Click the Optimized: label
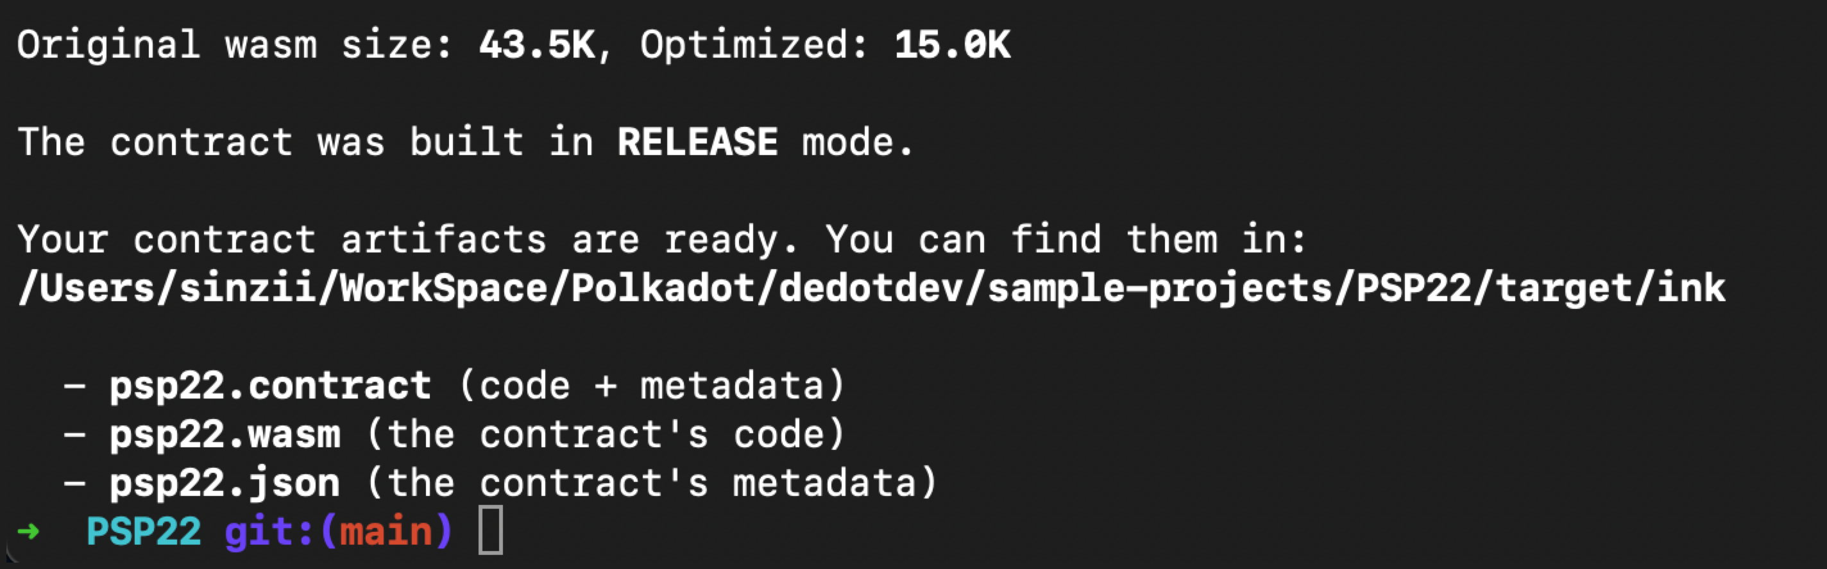This screenshot has width=1827, height=569. point(753,45)
